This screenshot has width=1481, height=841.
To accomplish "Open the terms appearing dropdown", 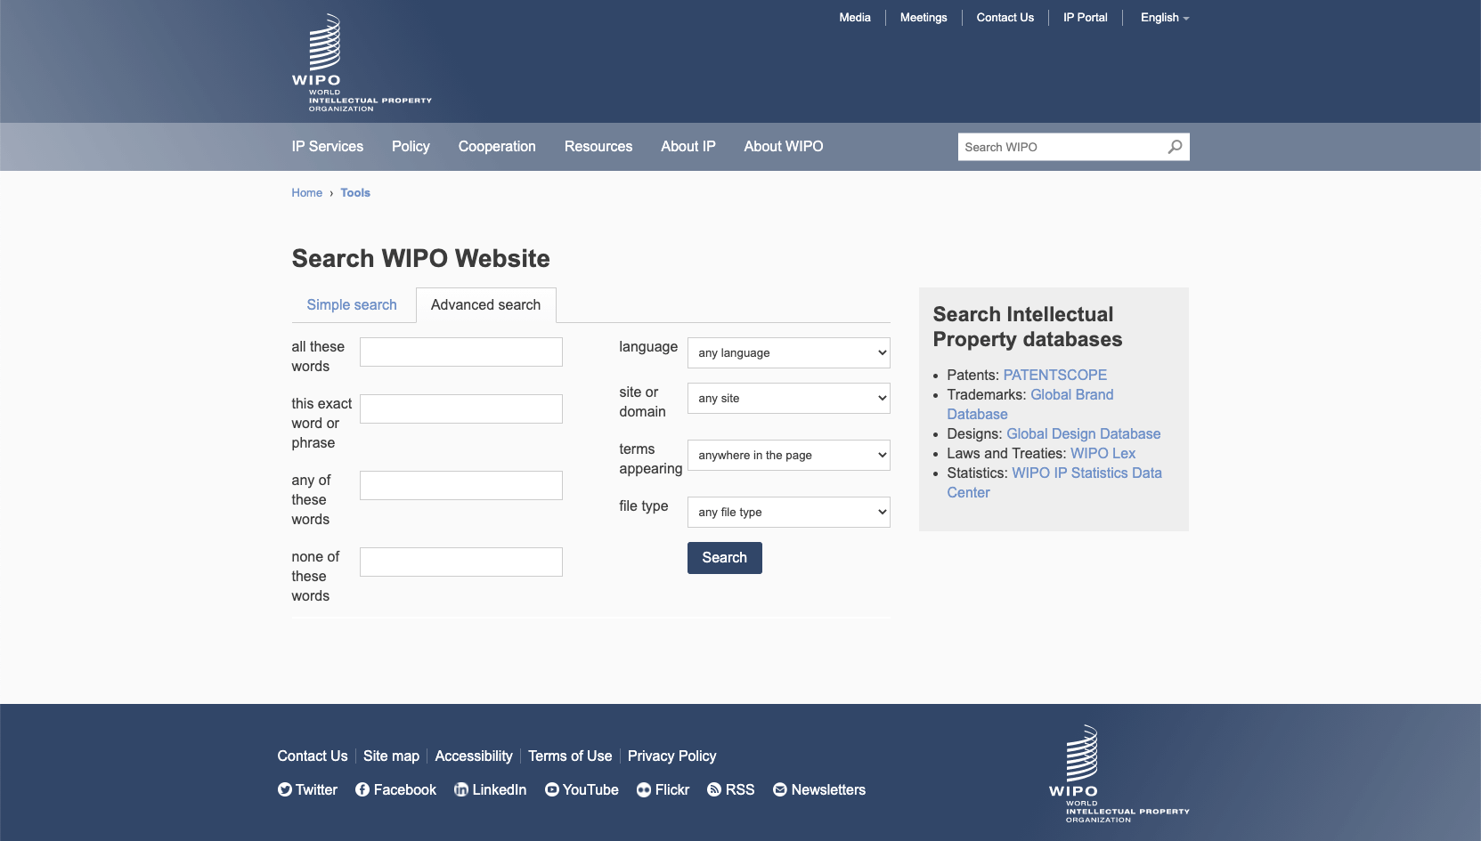I will pyautogui.click(x=789, y=455).
